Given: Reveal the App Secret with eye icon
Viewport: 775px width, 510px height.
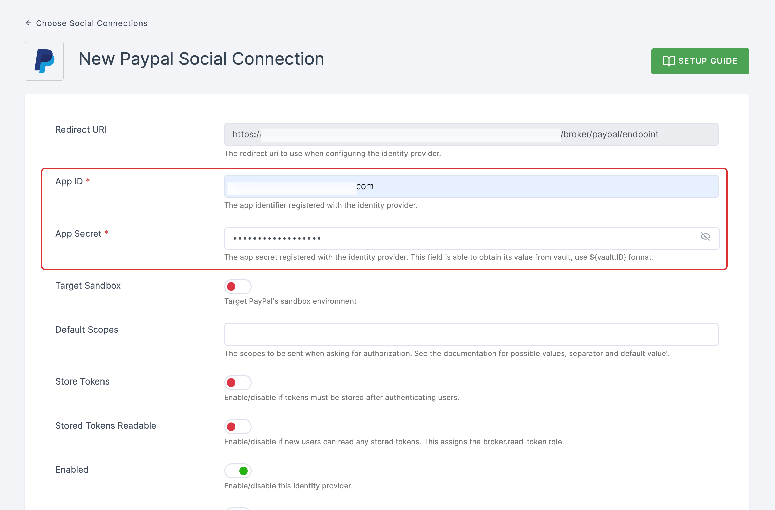Looking at the screenshot, I should pyautogui.click(x=705, y=236).
